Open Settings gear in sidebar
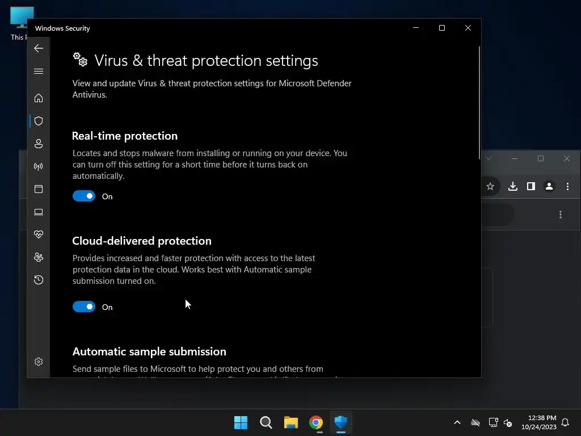Screen dimensions: 581x436 coord(39,362)
